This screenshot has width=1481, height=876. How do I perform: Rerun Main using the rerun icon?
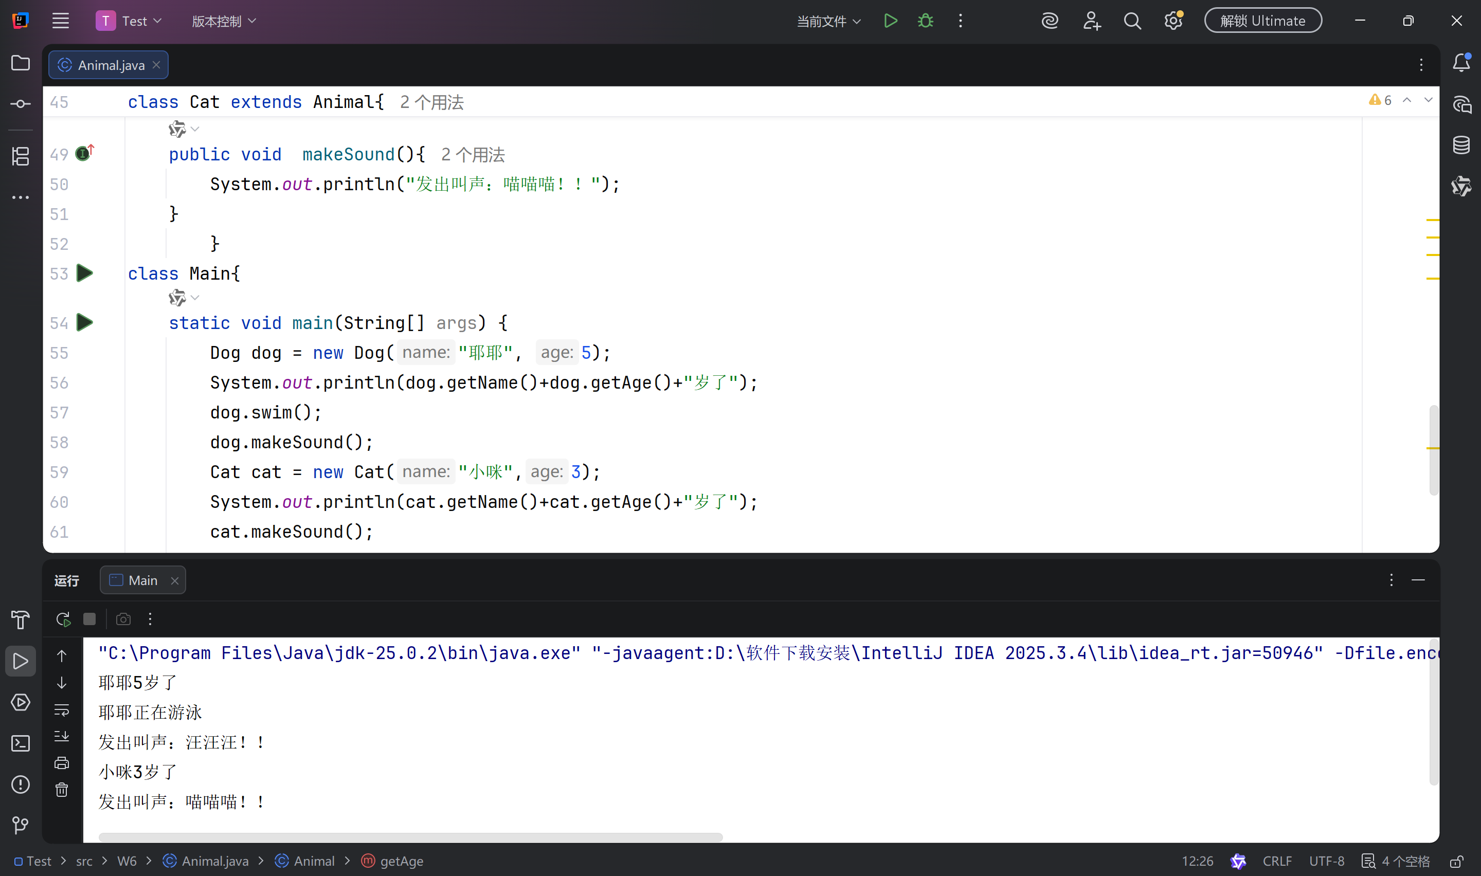(x=63, y=619)
